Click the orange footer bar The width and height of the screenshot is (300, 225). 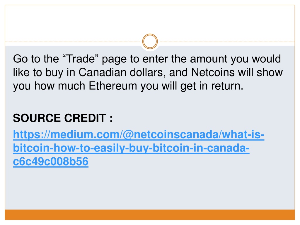click(150, 215)
